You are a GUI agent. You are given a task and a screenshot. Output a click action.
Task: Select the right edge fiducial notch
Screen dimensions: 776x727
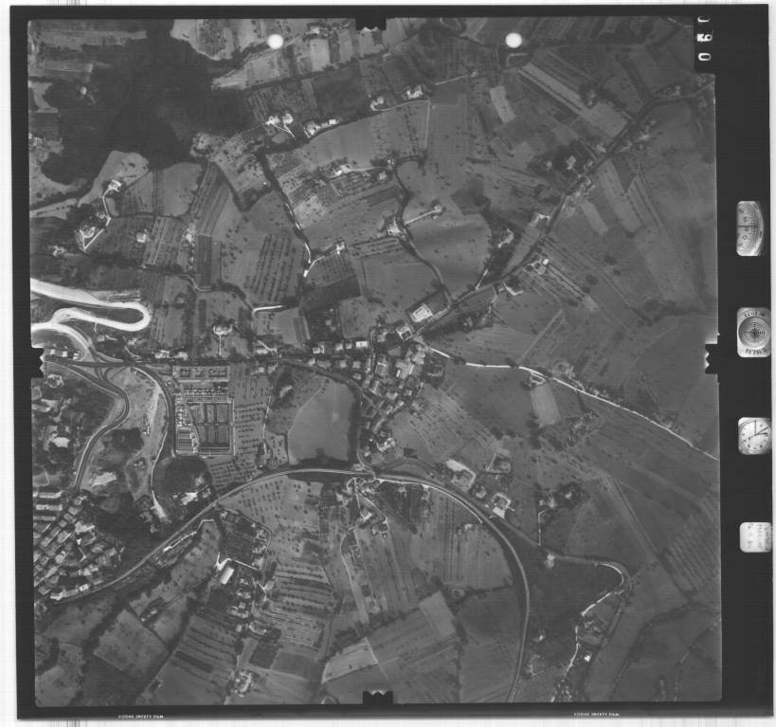[x=711, y=357]
